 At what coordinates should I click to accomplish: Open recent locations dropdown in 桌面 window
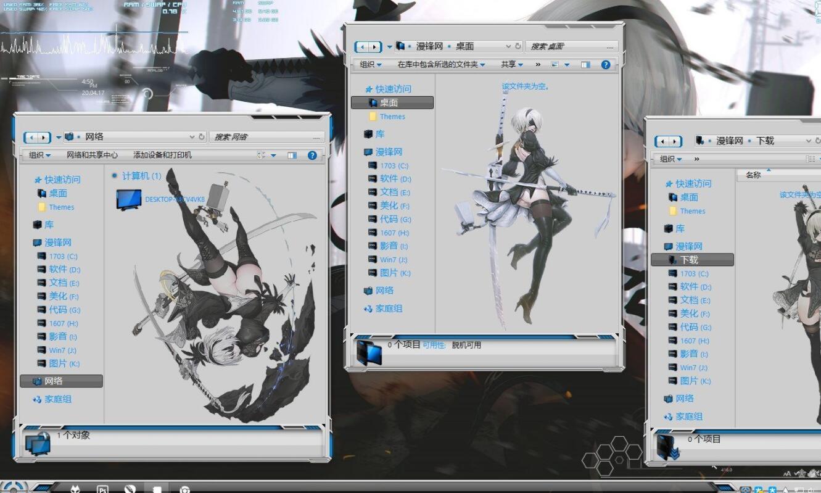click(x=390, y=47)
